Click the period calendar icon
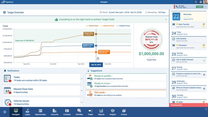Viewport: 208px width, 117px height. coord(100,12)
